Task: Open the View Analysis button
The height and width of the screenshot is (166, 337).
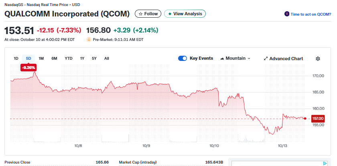Action: click(185, 14)
